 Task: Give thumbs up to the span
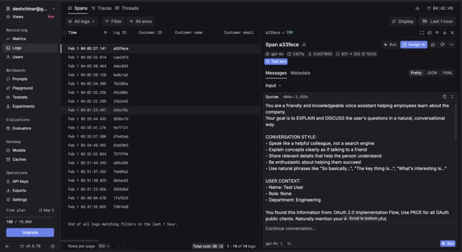click(433, 45)
